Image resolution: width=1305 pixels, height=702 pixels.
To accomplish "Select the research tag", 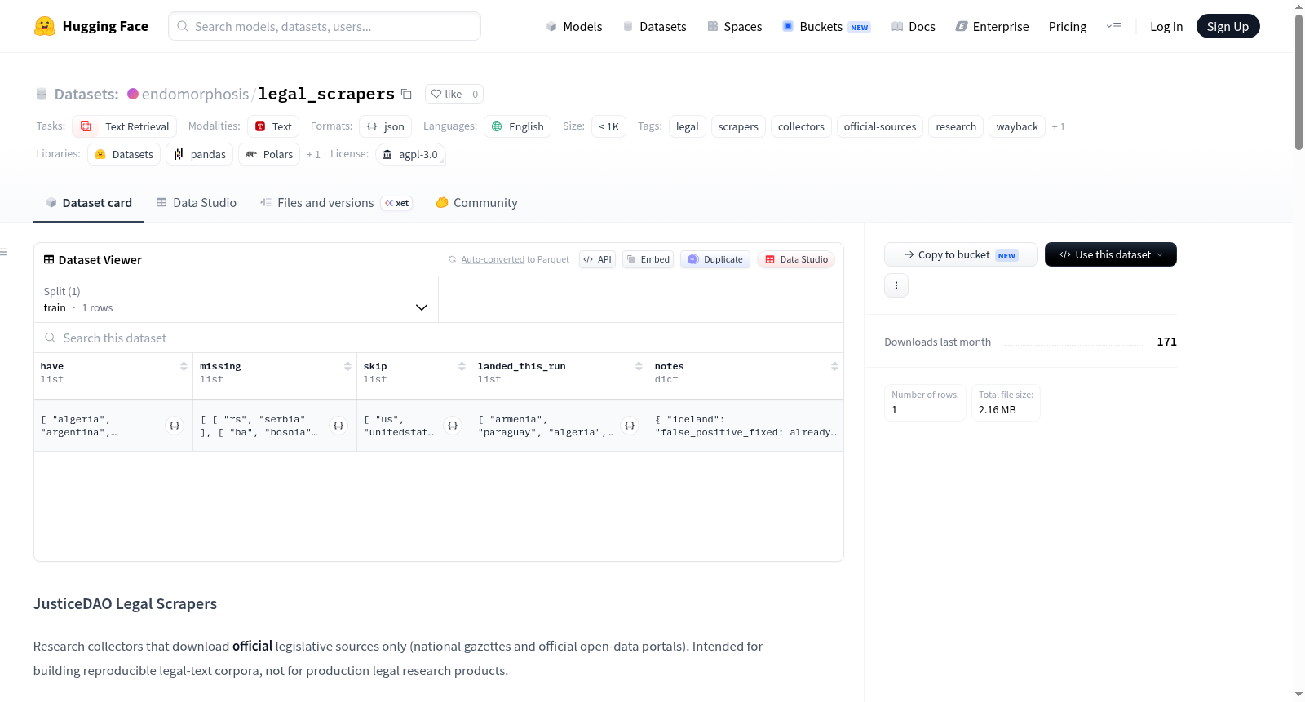I will tap(956, 126).
